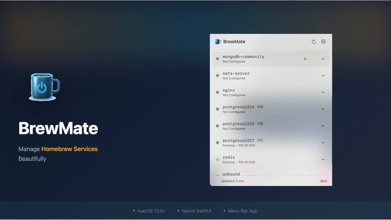Select the postgresql@15 service name
Screen dimensions: 391x220
pyautogui.click(x=238, y=124)
